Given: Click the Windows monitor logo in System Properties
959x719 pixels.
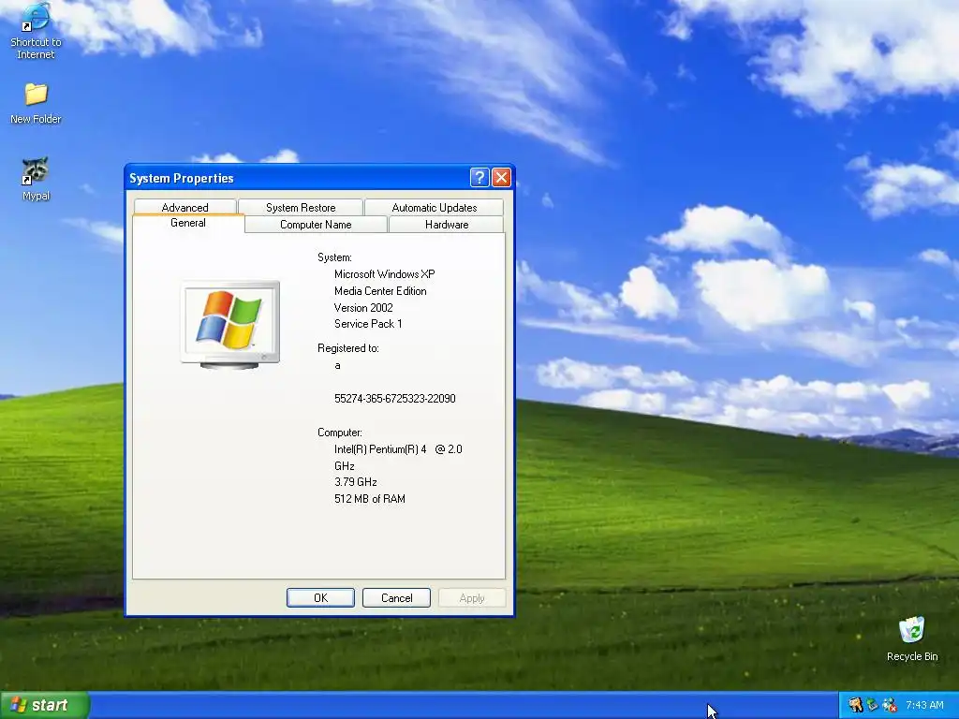Looking at the screenshot, I should point(230,325).
